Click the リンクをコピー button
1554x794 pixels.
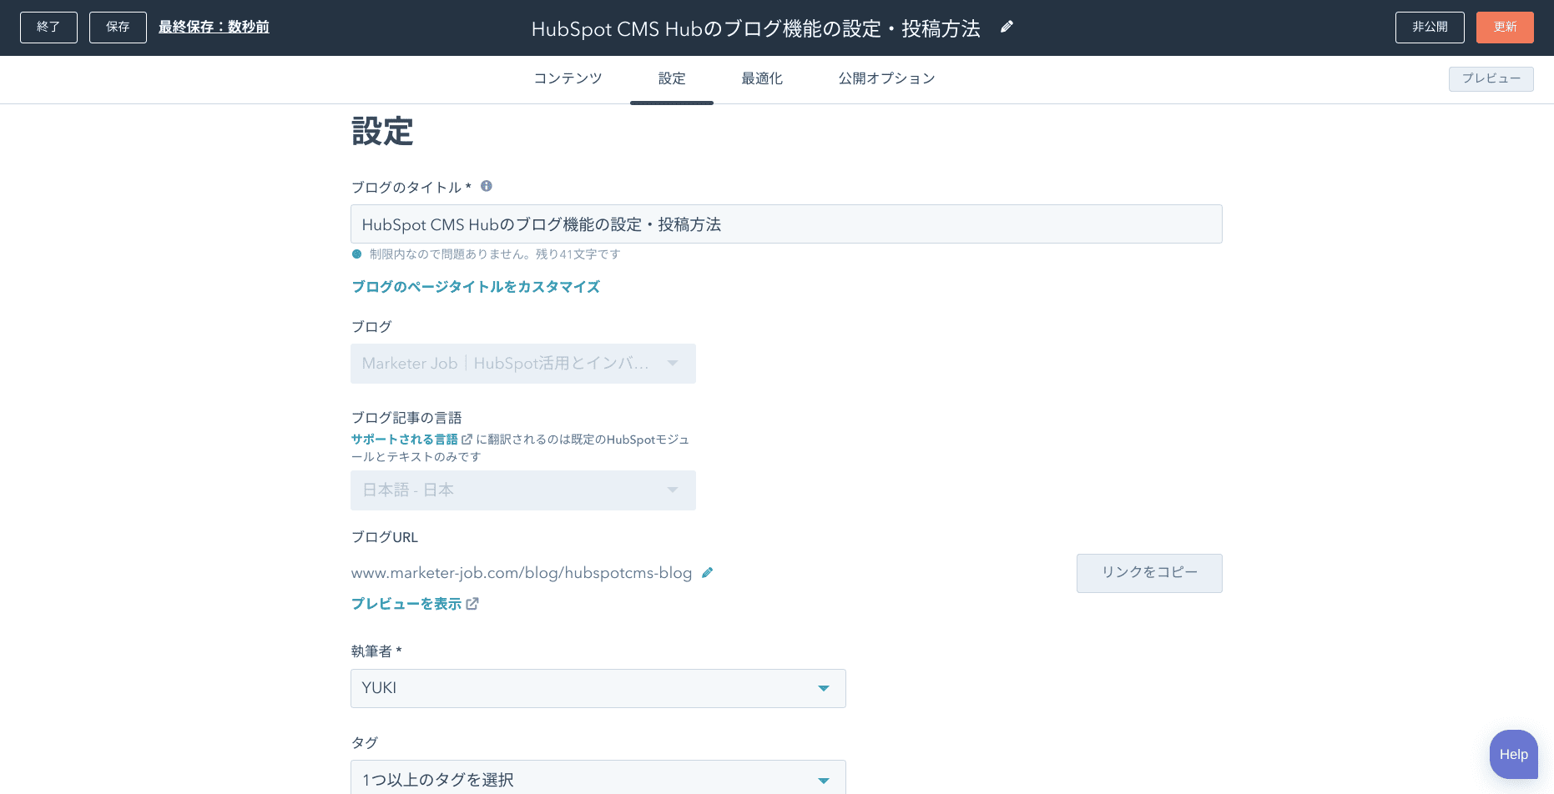tap(1149, 573)
